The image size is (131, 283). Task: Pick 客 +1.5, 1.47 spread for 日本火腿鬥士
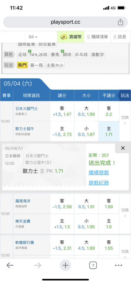coord(62,111)
